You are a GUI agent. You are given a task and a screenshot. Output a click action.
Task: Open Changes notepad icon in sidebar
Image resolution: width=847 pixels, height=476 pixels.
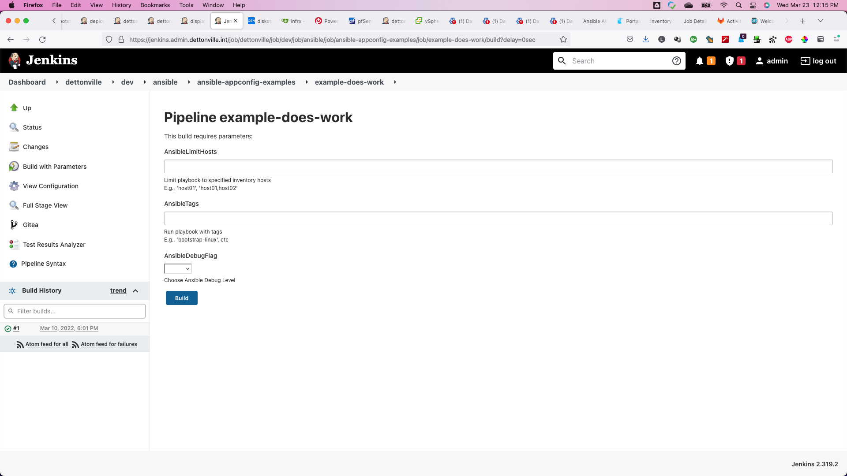14,147
